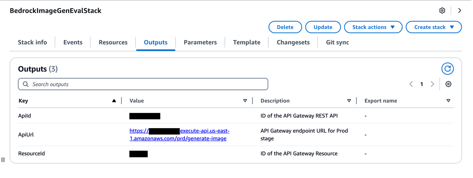Click the Outputs (3) heading
The width and height of the screenshot is (473, 178).
point(38,69)
